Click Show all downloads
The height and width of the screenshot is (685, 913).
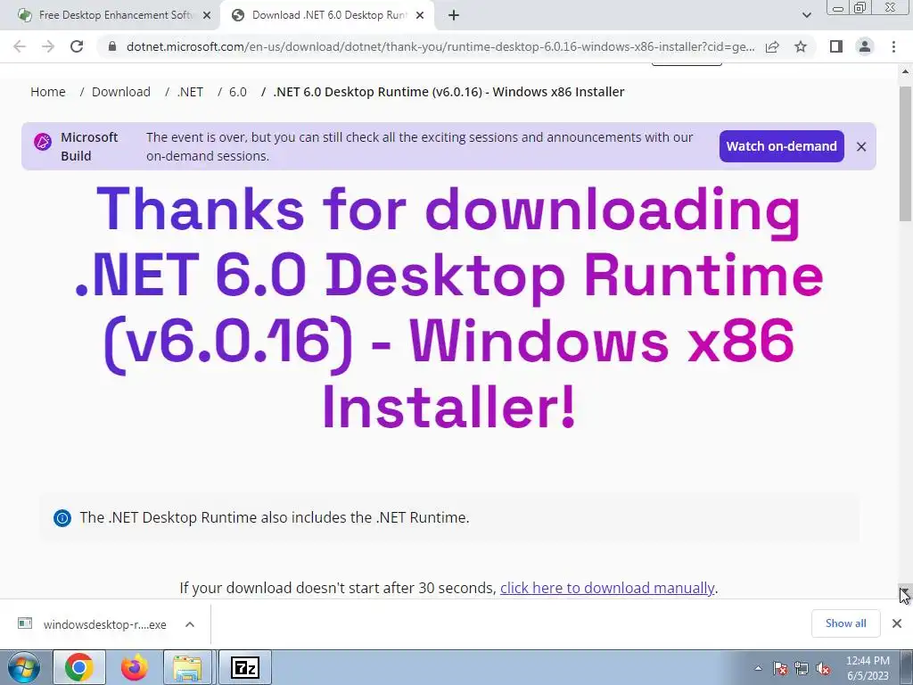pos(845,623)
